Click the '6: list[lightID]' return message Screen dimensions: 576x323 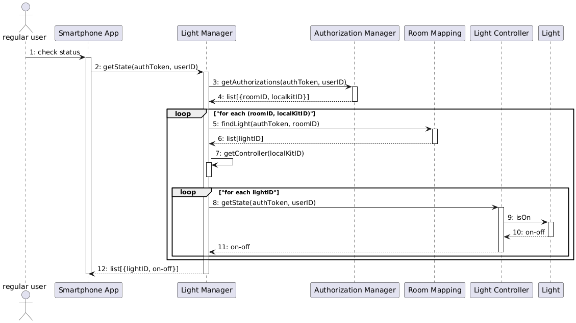(241, 139)
